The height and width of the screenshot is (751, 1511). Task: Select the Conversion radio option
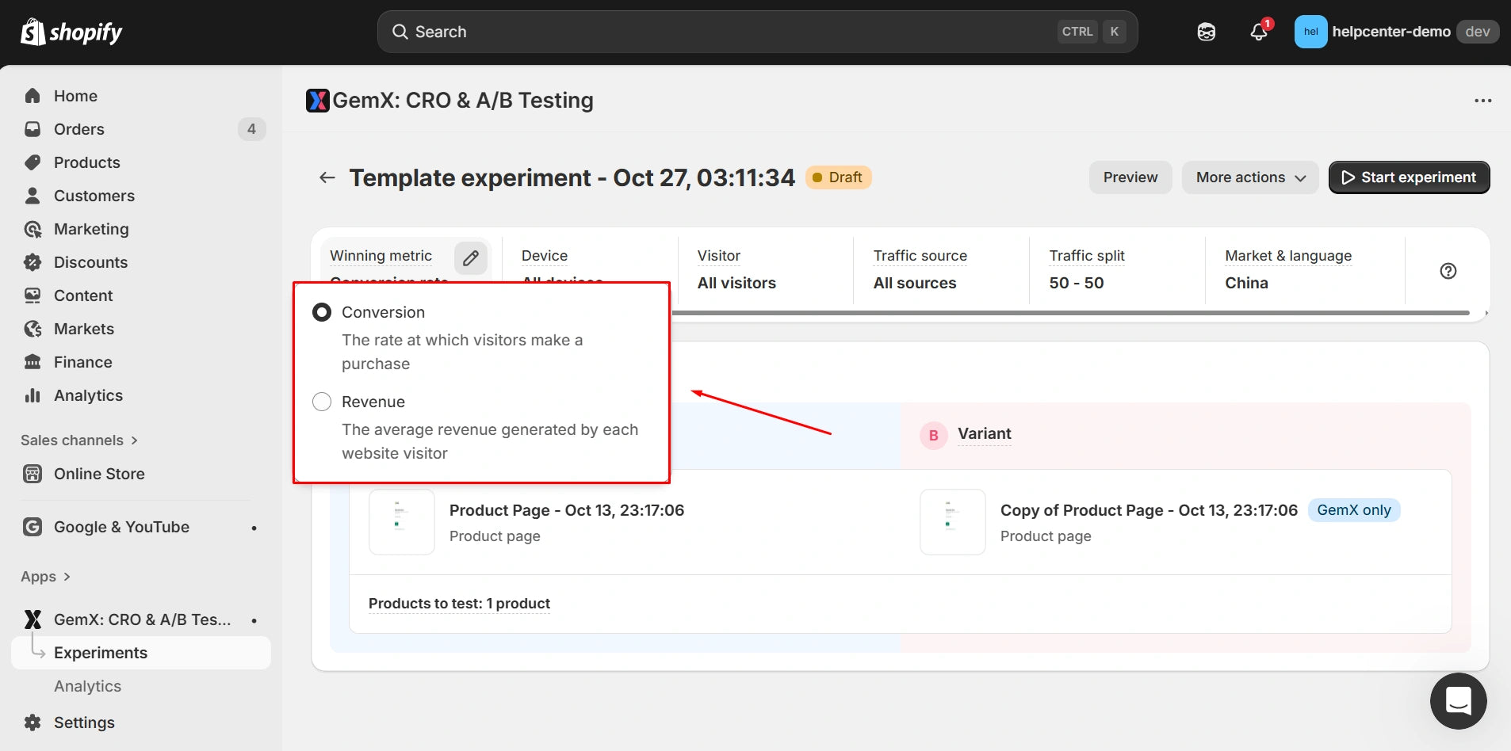322,312
